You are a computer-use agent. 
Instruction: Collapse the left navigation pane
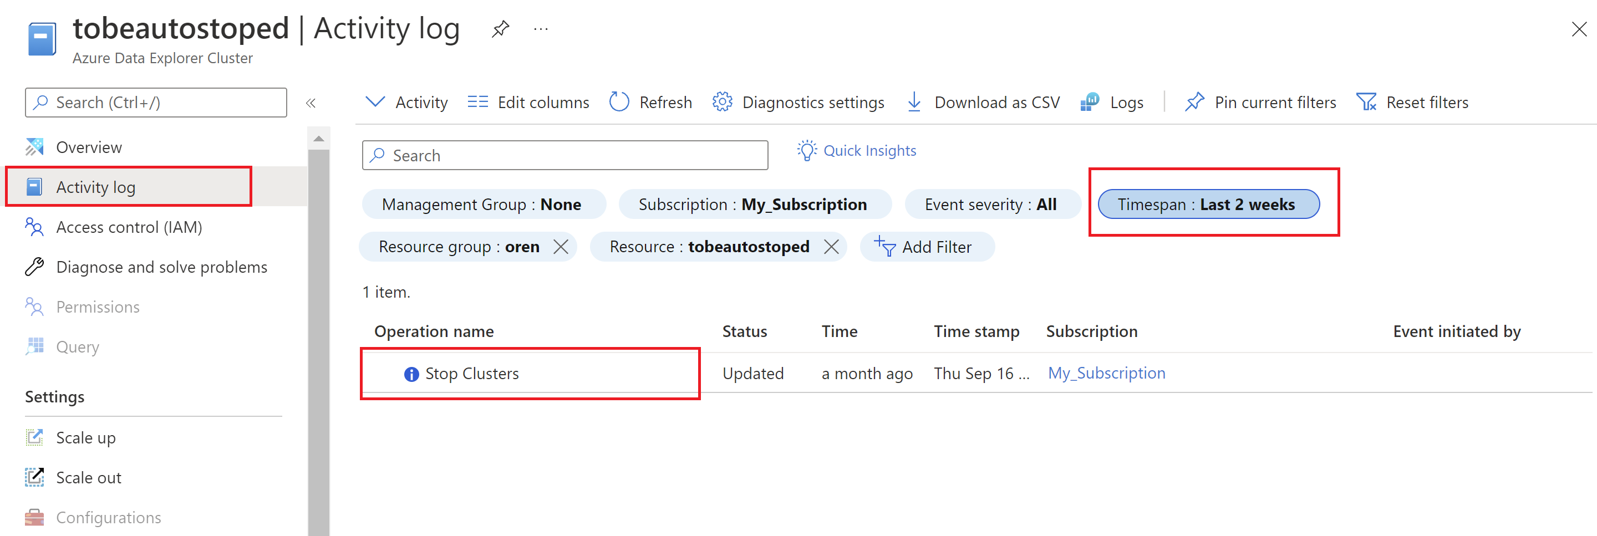coord(311,103)
